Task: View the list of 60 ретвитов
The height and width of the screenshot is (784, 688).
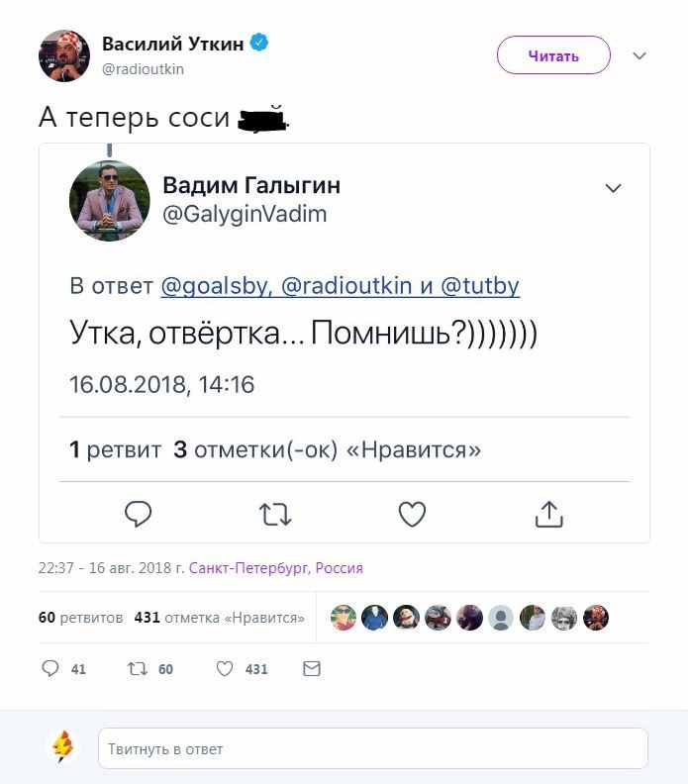Action: (x=80, y=618)
